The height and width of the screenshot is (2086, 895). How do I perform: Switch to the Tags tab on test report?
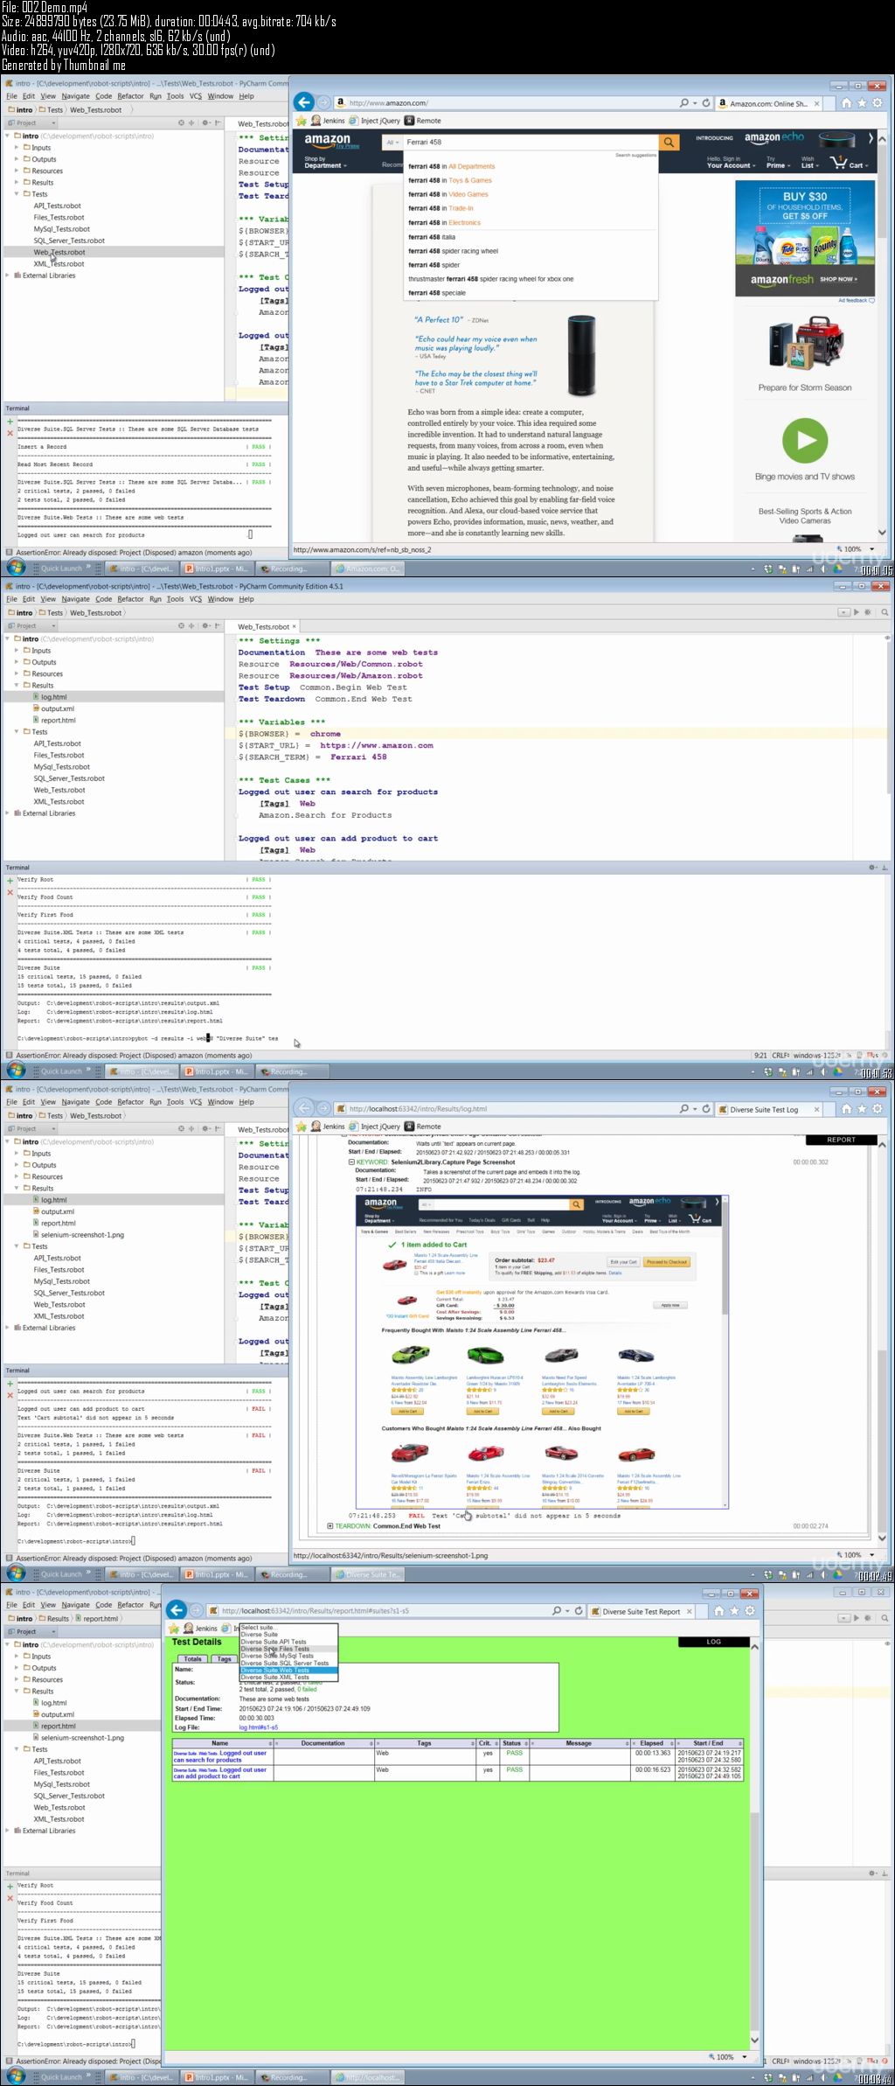pos(224,1659)
